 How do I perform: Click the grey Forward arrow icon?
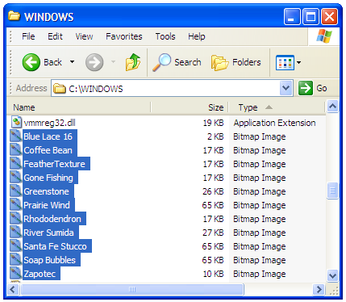[94, 62]
